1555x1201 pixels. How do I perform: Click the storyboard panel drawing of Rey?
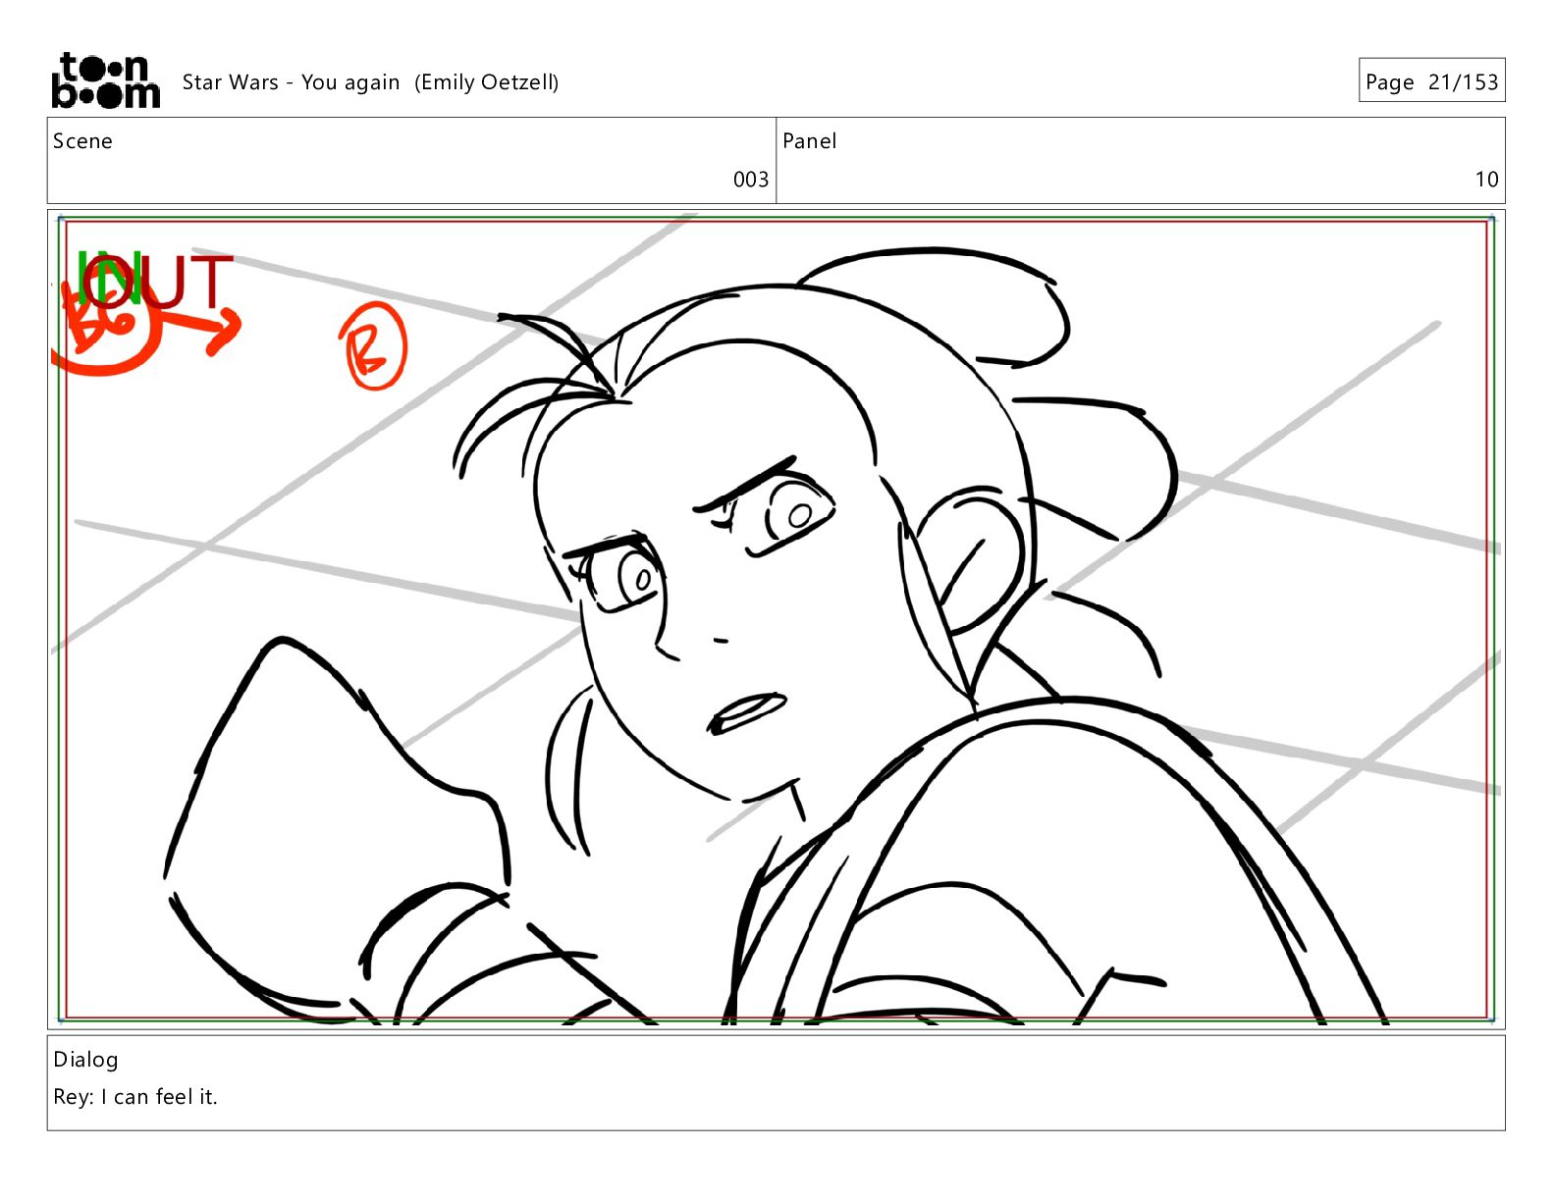click(776, 619)
